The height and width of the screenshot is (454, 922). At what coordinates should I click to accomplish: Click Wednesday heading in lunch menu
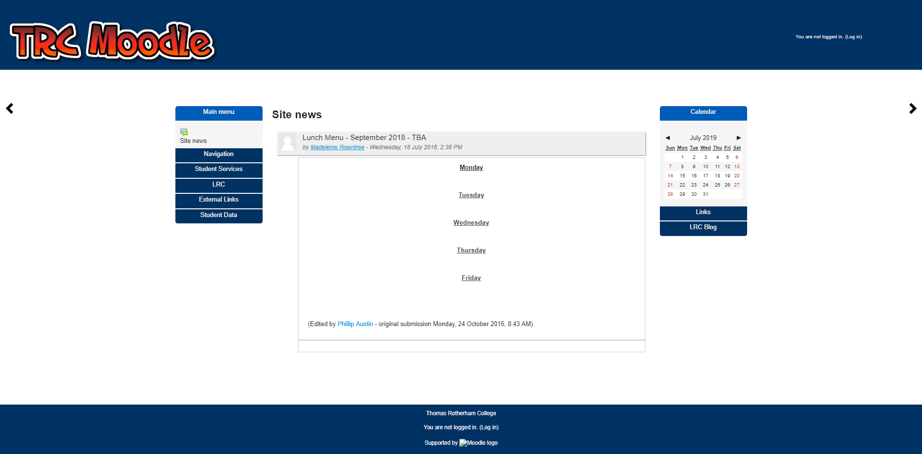coord(471,223)
